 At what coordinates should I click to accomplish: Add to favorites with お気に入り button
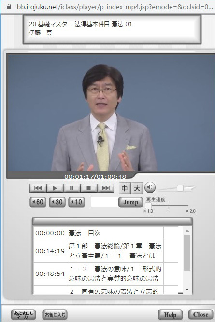pos(55,315)
